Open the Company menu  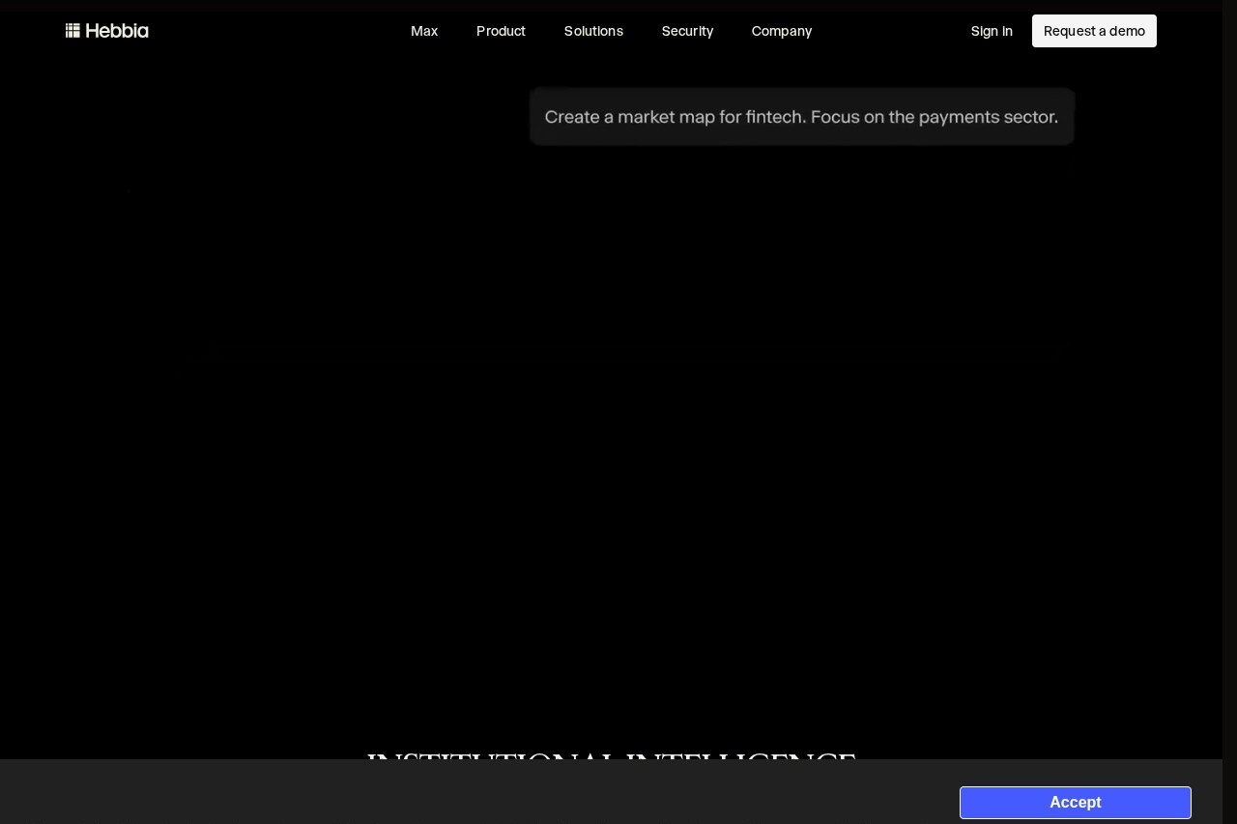(782, 31)
